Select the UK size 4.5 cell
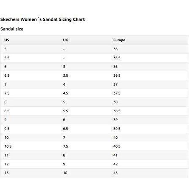Screen dimensions: 189x189 point(65,93)
